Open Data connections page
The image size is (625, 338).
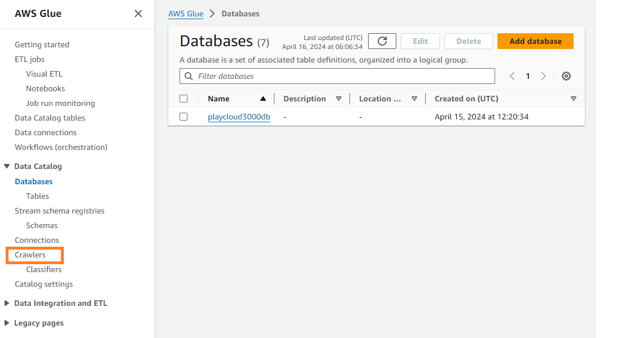tap(45, 133)
